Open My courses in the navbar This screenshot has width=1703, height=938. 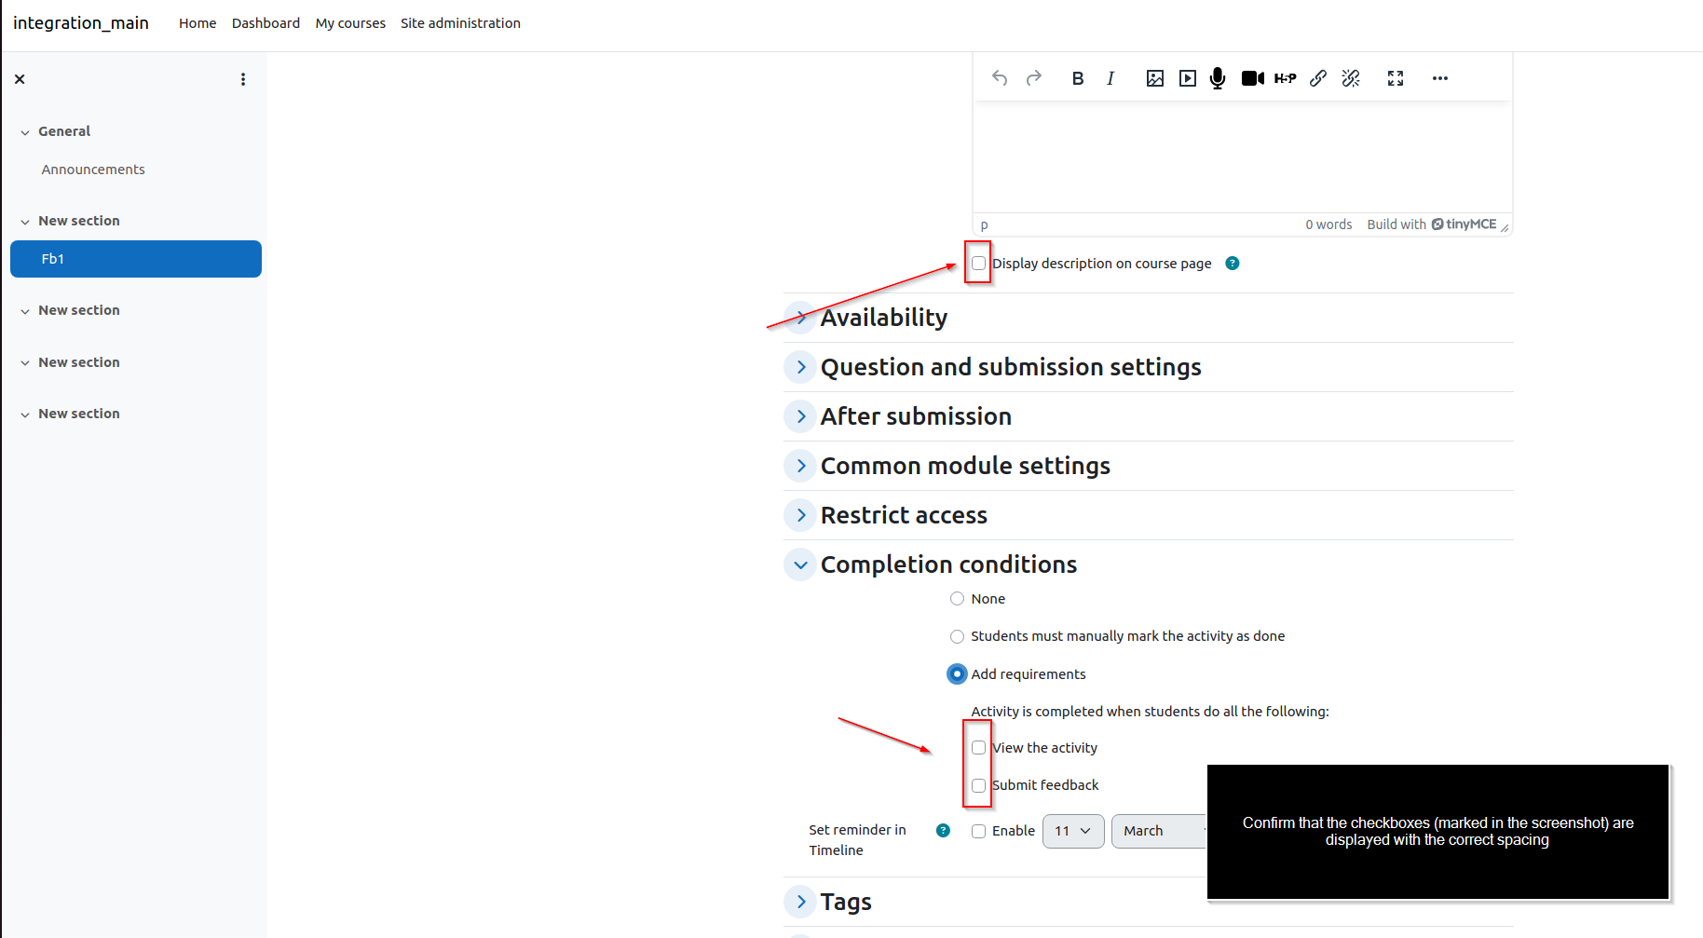click(x=350, y=23)
